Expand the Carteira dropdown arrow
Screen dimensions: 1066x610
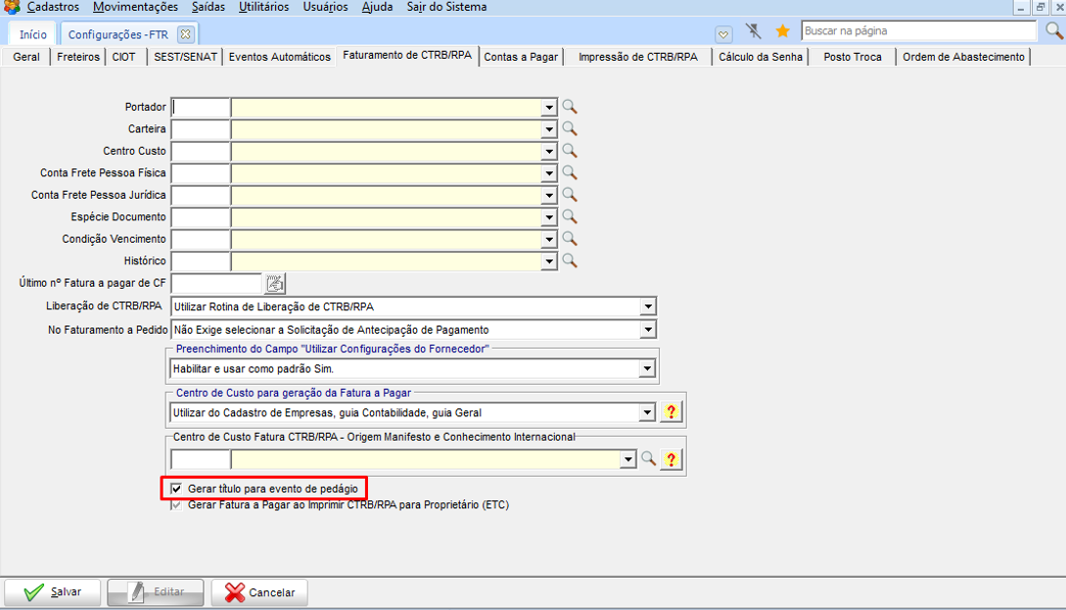[x=548, y=129]
